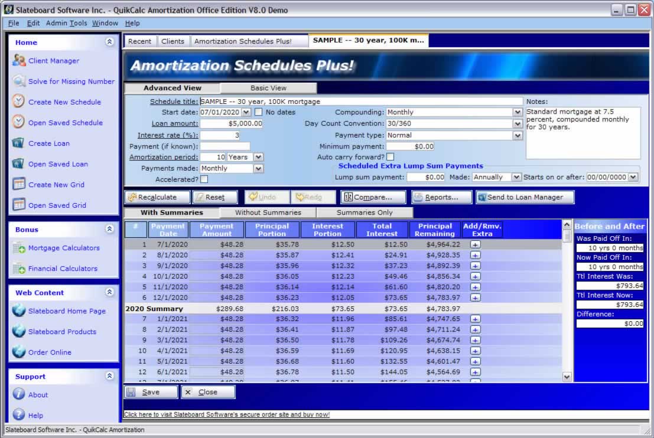Toggle the Auto carry forward checkbox

[390, 157]
